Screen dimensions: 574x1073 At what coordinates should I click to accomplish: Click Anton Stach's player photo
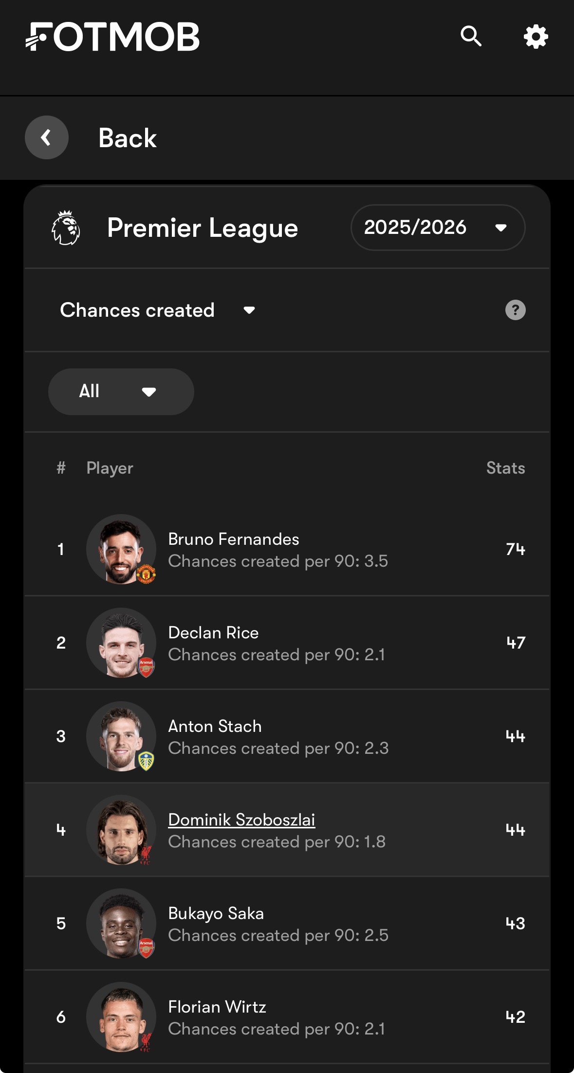click(121, 736)
